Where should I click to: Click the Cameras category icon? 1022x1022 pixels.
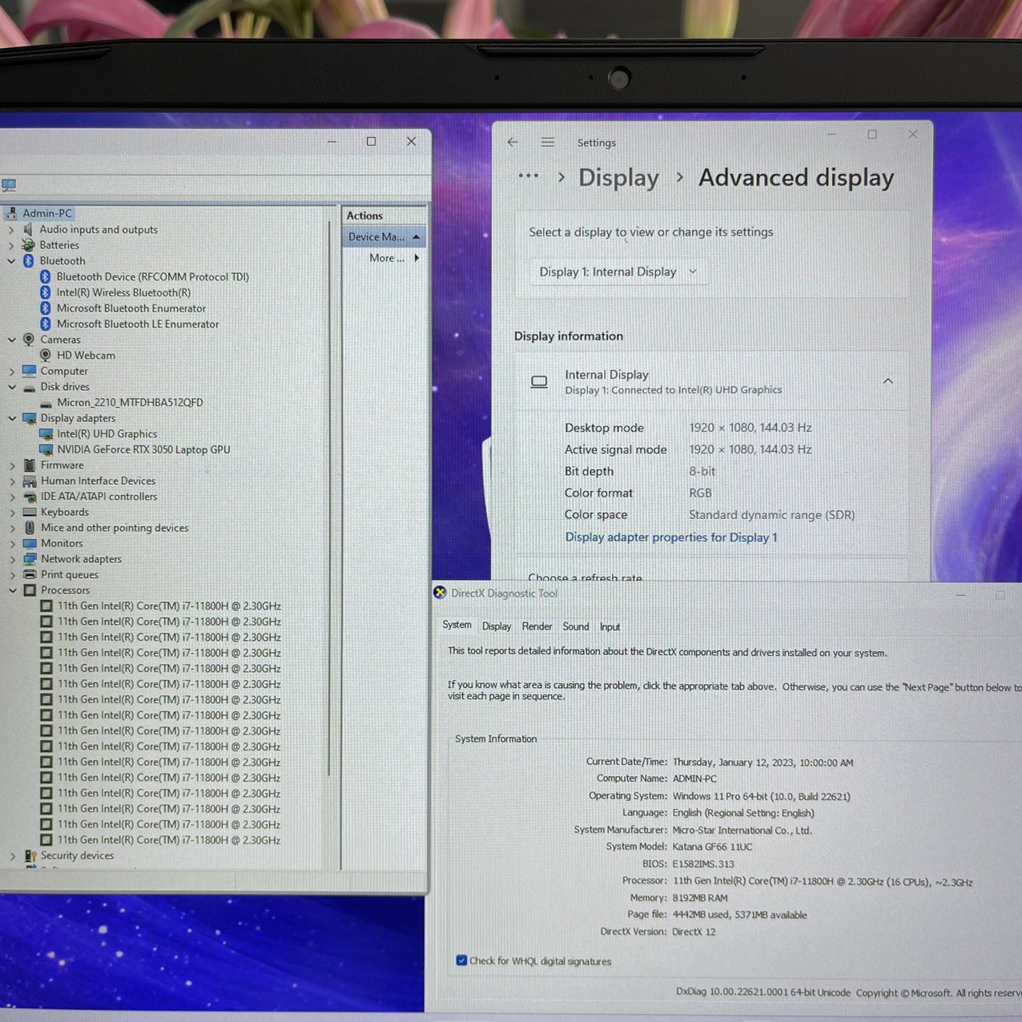click(29, 340)
